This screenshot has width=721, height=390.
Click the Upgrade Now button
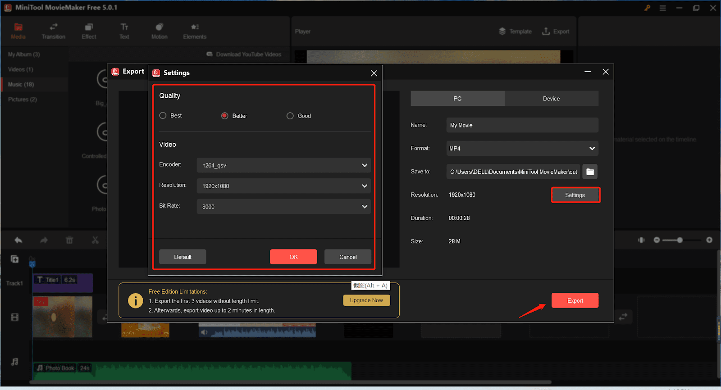pos(366,300)
